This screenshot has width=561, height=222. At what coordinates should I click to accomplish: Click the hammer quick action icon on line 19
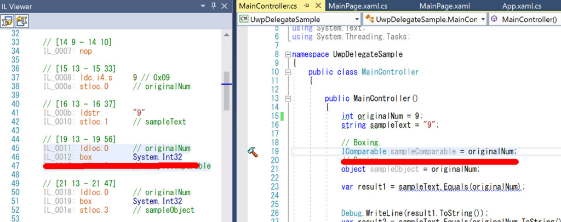(x=253, y=152)
